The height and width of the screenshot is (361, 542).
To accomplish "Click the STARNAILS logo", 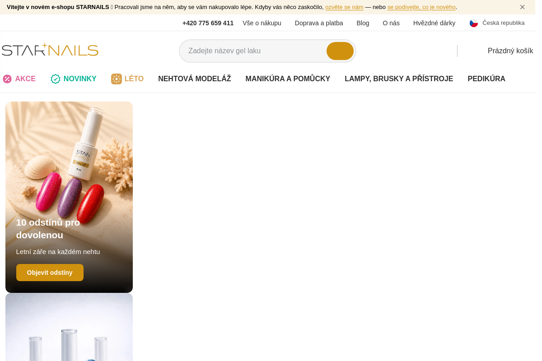I will (50, 50).
